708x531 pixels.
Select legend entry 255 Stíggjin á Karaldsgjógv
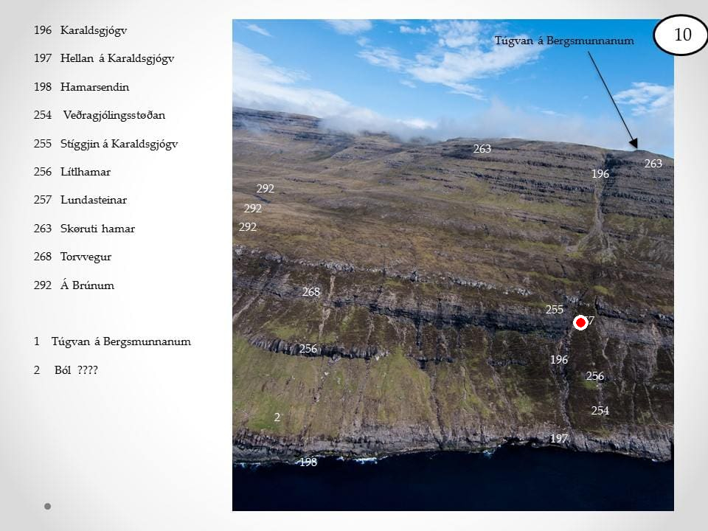tap(105, 144)
